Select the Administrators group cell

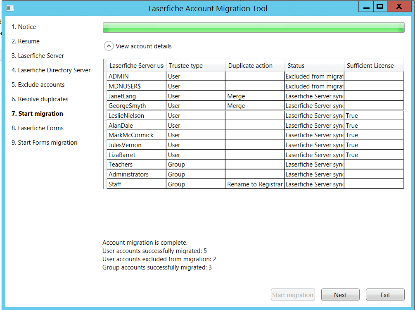[137, 174]
